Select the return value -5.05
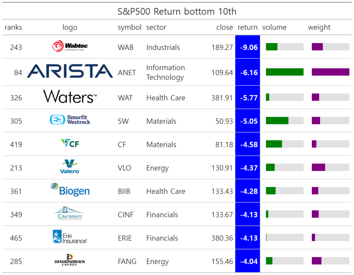 point(249,121)
